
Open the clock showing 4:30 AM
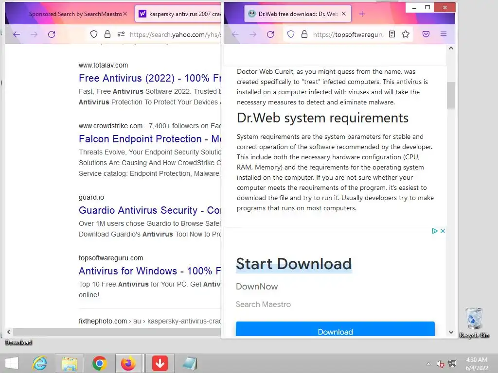(477, 364)
